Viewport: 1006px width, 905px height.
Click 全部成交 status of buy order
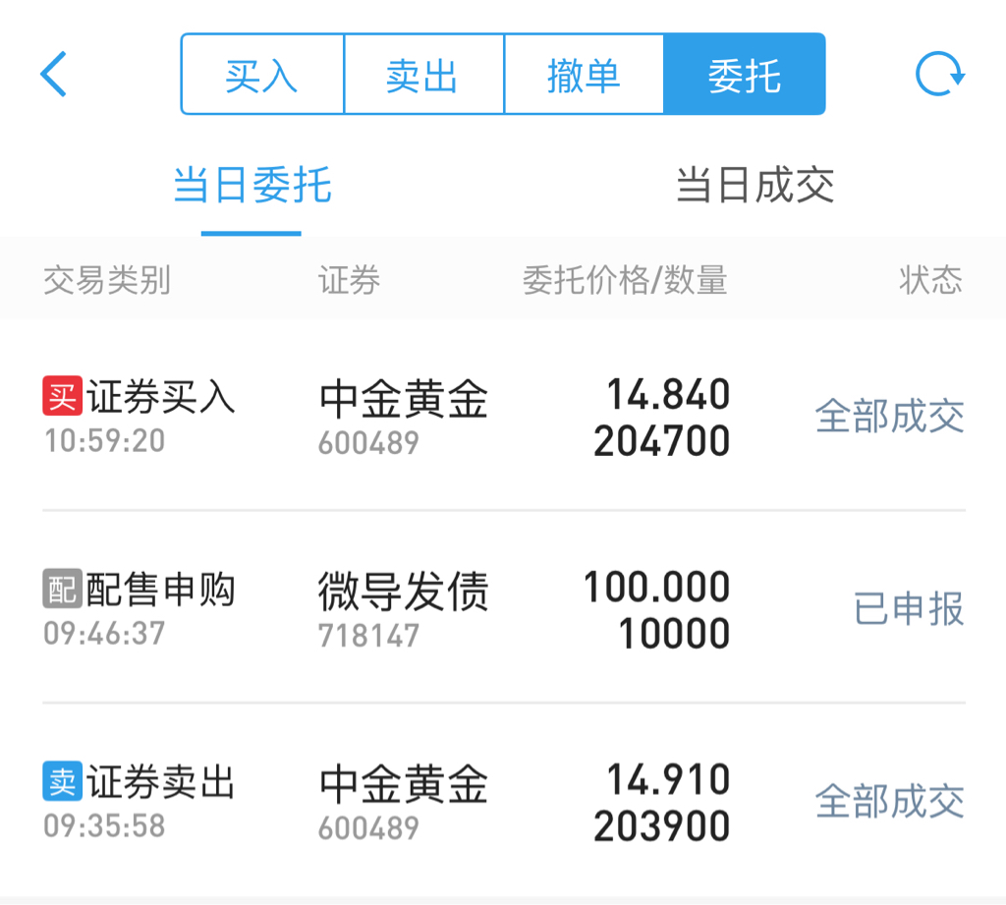point(890,416)
